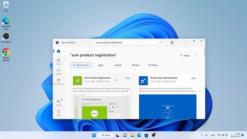The height and width of the screenshot is (139, 247).
Task: Click the microphone tray icon
Action: [x=206, y=135]
